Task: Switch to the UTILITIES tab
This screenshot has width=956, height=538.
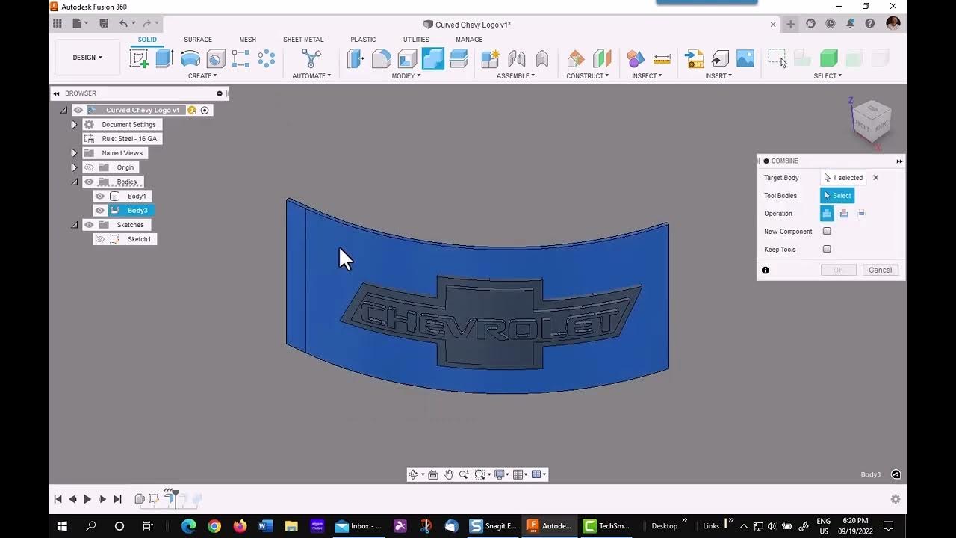Action: coord(416,40)
